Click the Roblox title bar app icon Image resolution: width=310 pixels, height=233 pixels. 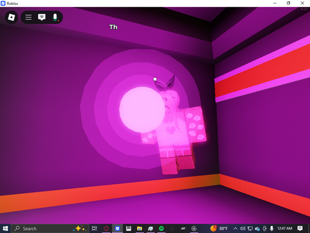point(3,3)
